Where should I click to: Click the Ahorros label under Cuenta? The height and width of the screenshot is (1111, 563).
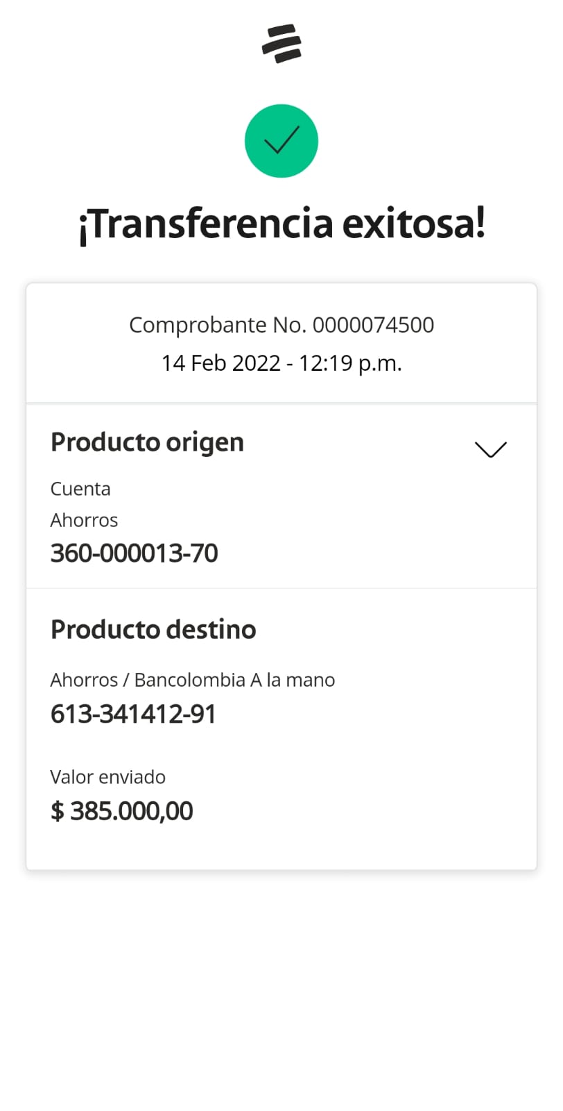pos(84,520)
